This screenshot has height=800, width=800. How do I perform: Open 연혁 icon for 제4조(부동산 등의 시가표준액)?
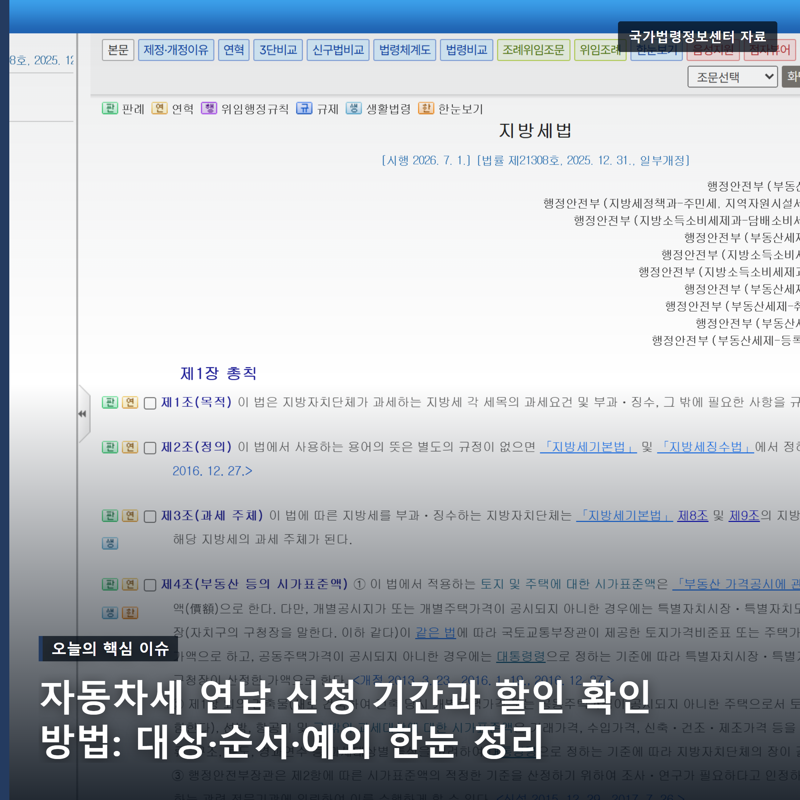130,584
